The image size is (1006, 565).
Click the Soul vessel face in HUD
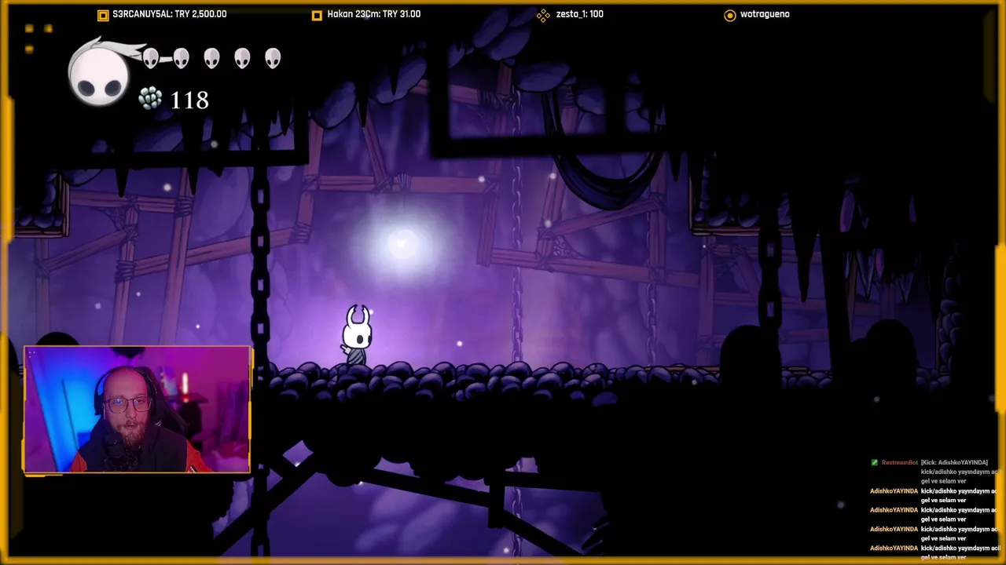(99, 75)
